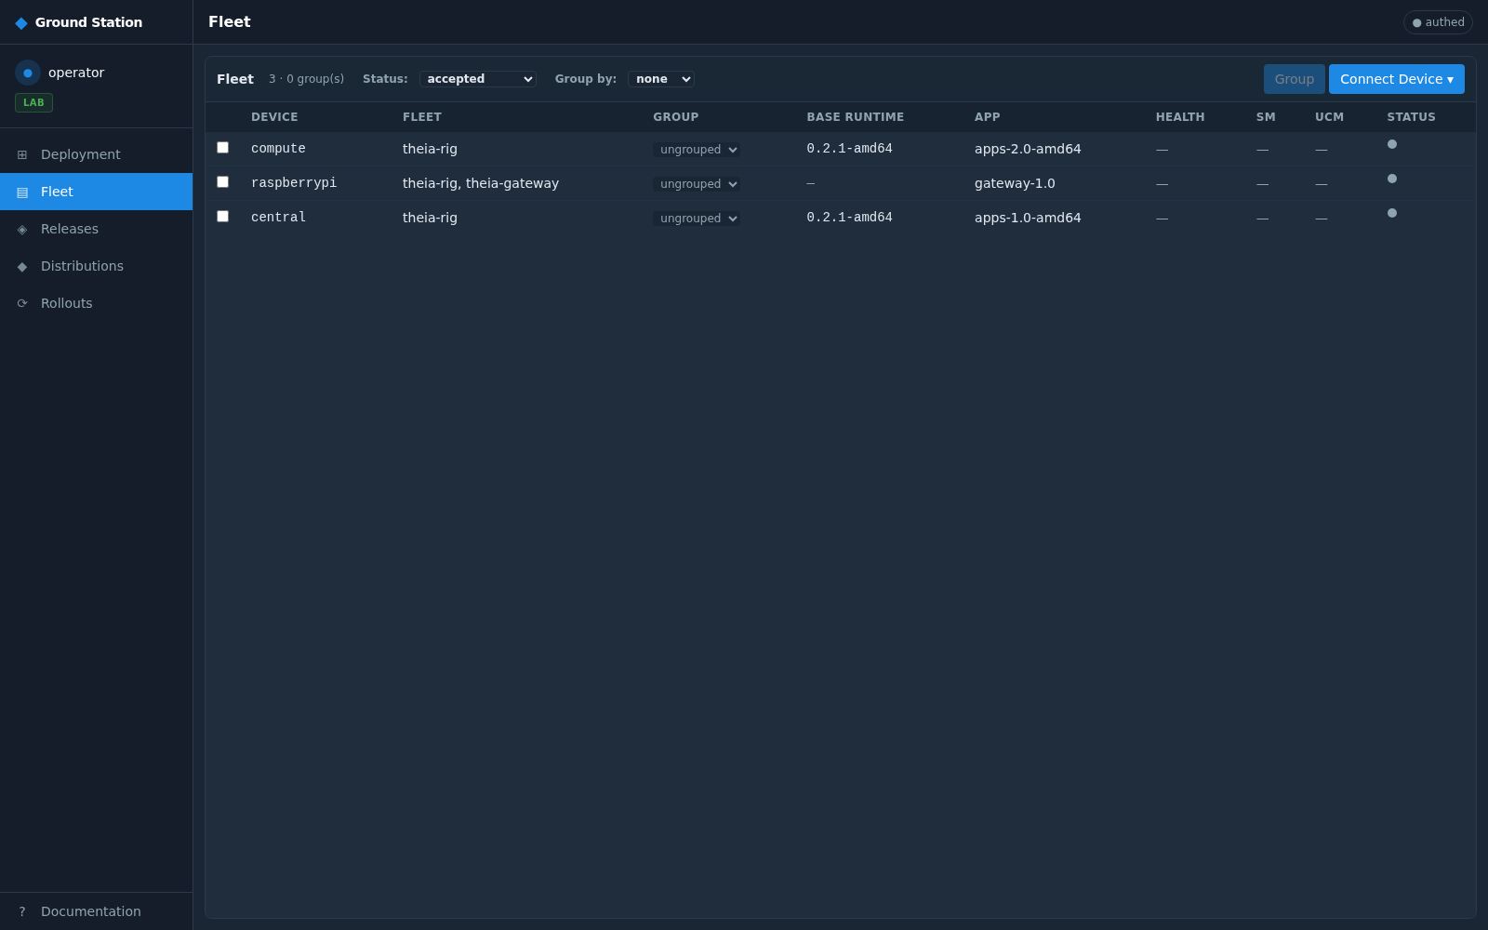Click the LAB environment badge
The width and height of the screenshot is (1488, 930).
tap(33, 102)
